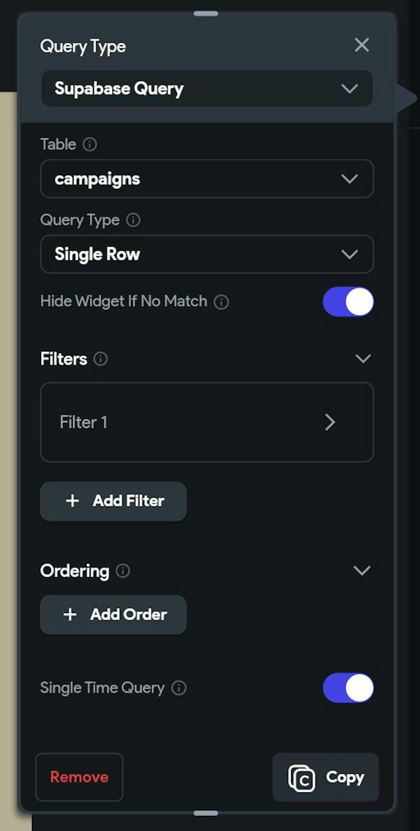Toggle Hide Widget If No Match switch
Screen dimensions: 420x831
pyautogui.click(x=348, y=302)
